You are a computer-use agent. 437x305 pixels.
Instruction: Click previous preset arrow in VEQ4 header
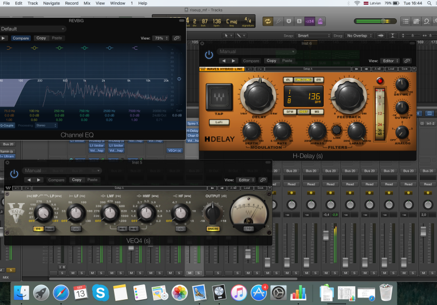(29, 180)
